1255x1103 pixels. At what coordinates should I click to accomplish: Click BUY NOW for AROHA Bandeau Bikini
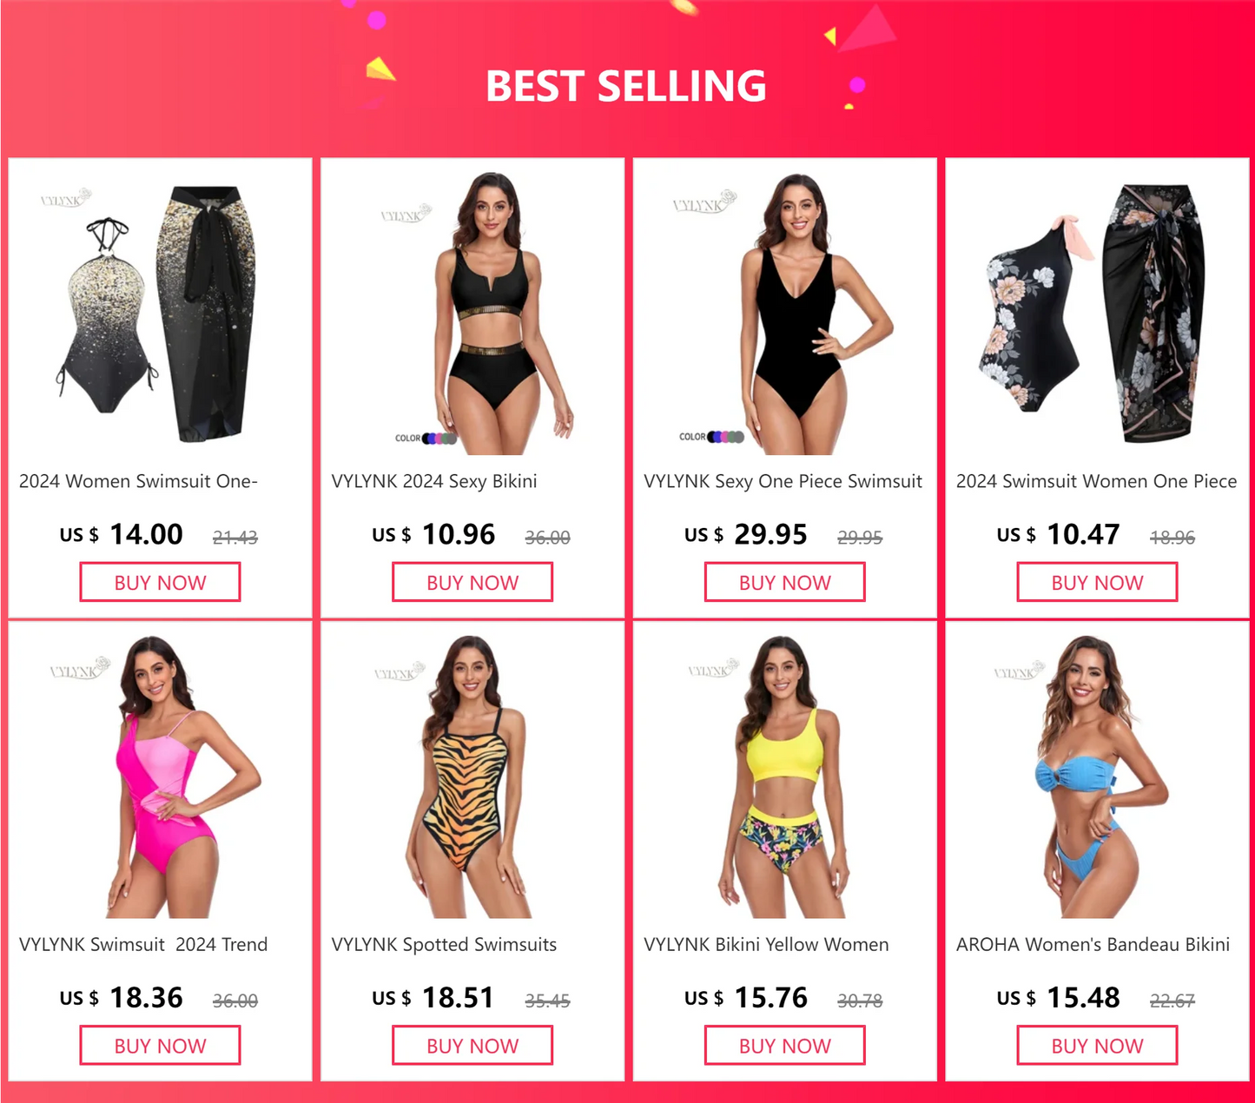click(x=1097, y=1046)
